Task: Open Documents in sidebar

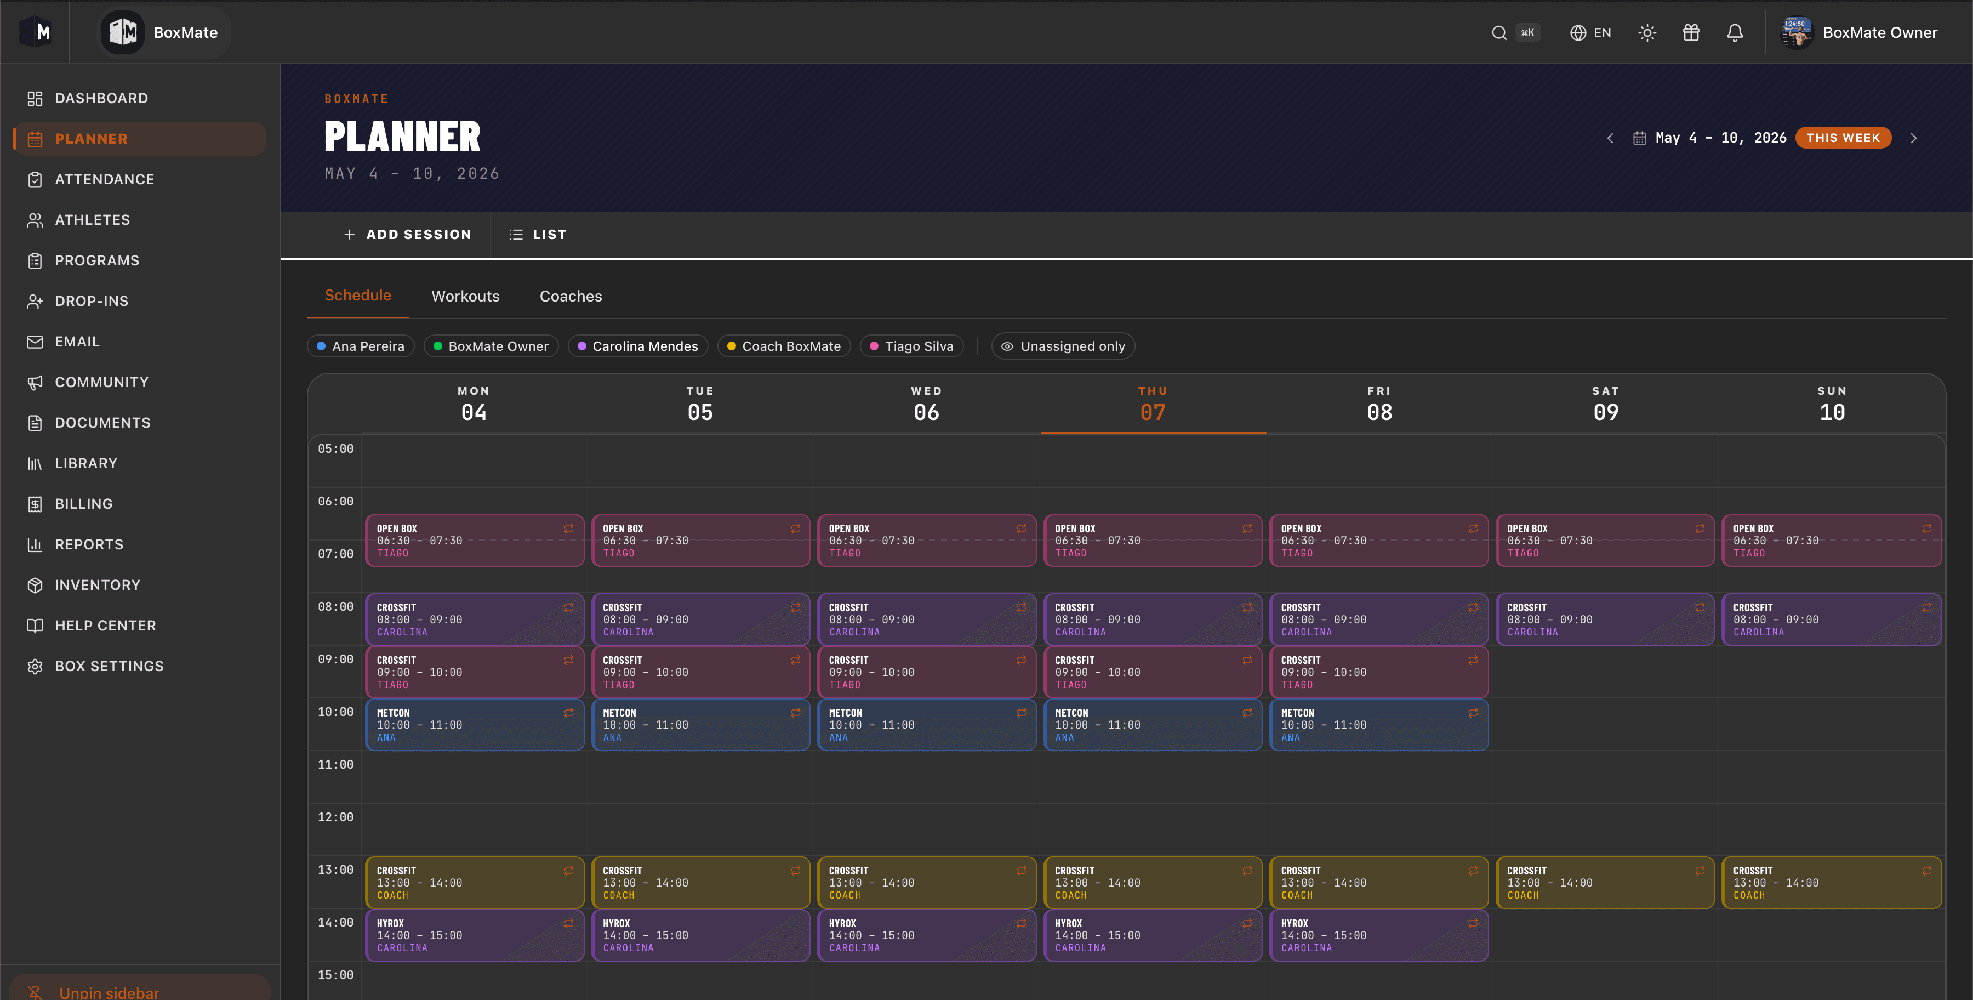Action: click(x=139, y=423)
